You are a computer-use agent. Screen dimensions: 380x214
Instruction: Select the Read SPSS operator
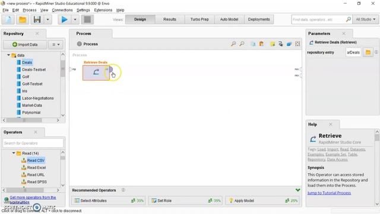(x=37, y=182)
